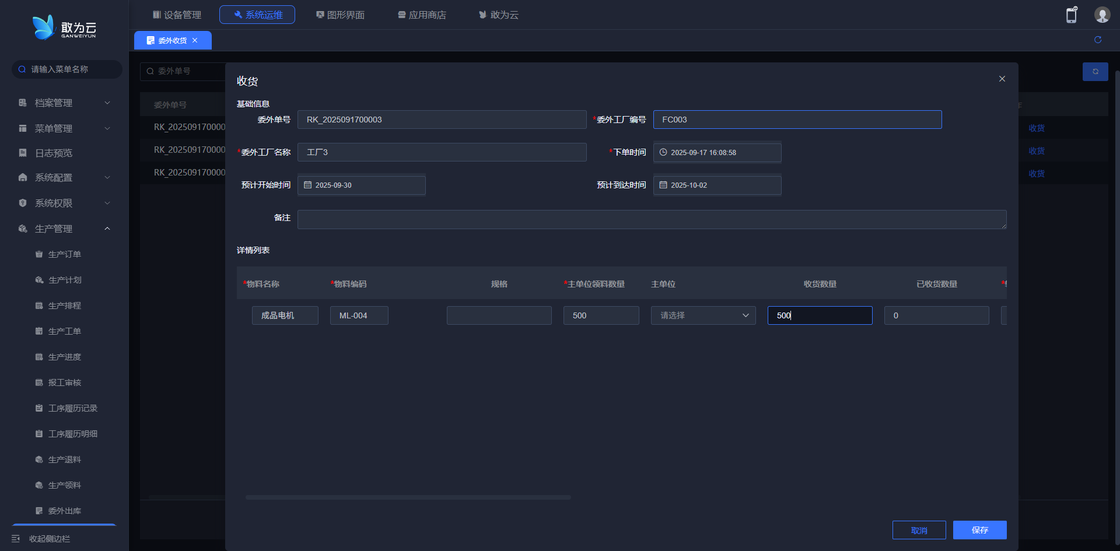Click the 保存 button
The width and height of the screenshot is (1120, 551).
[979, 530]
